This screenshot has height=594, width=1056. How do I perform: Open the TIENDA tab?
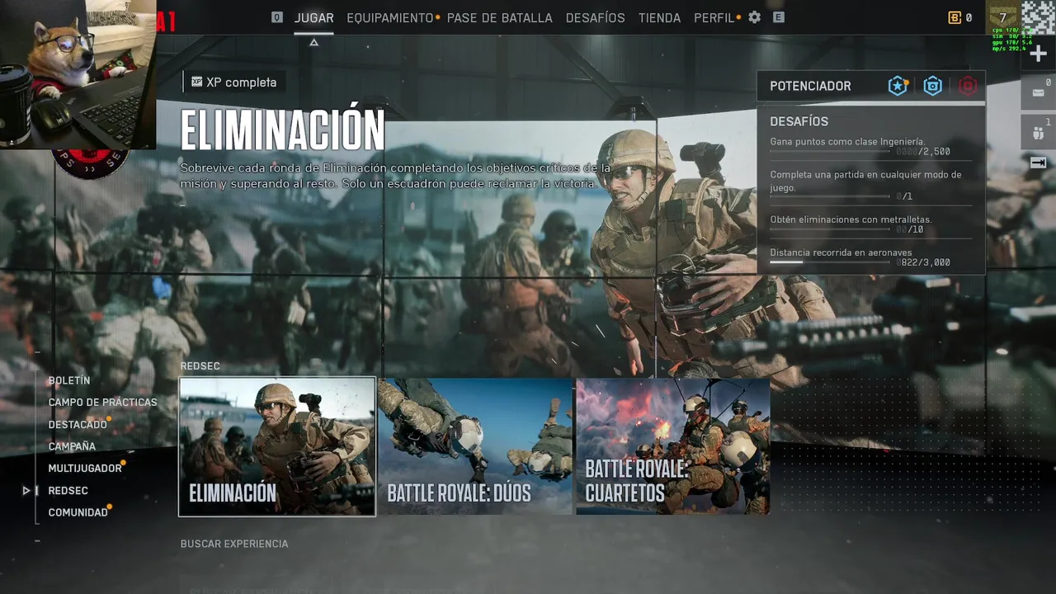(659, 17)
